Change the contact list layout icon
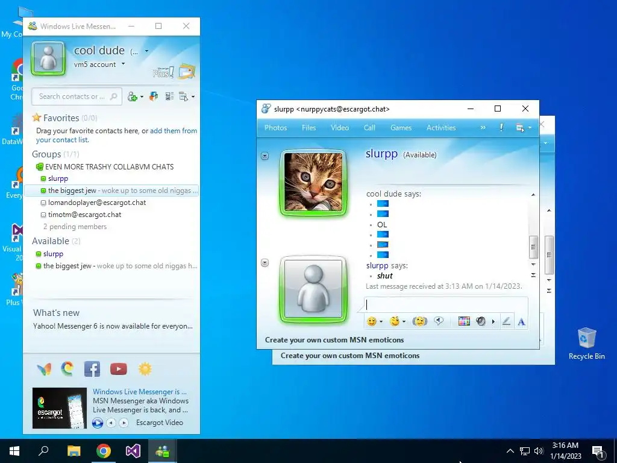 coord(169,96)
